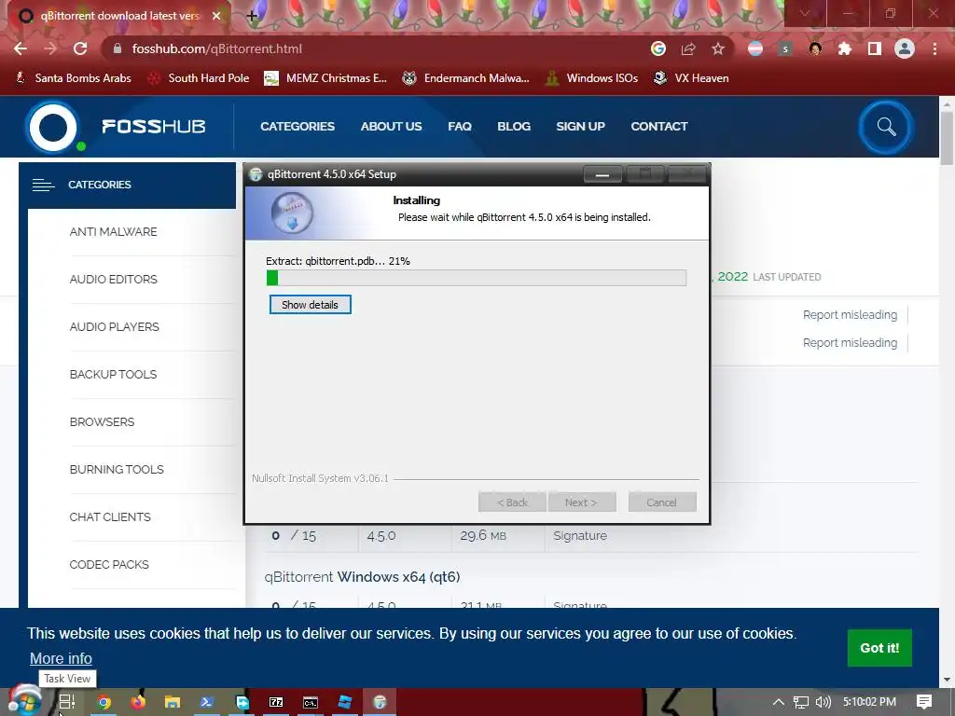Select the AUDIO EDITORS category

point(113,280)
